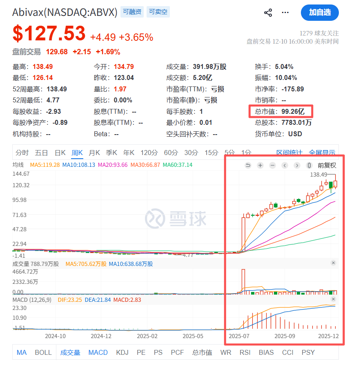Click the candlestick style icon

pyautogui.click(x=309, y=165)
